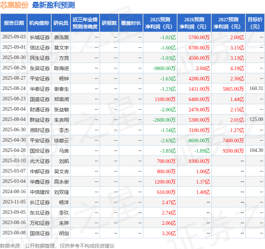The image size is (265, 249).
Task: Click the 4.19亿 forecast value
Action: [x=237, y=68]
